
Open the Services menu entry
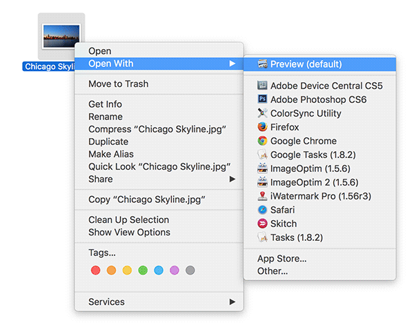click(159, 302)
